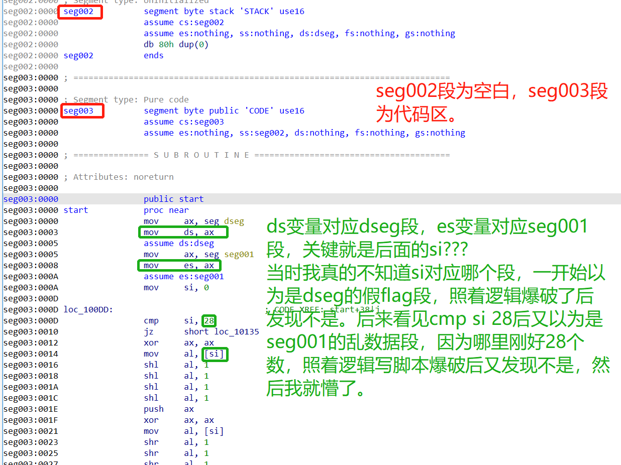Viewport: 621px width, 465px height.
Task: Click the seg003 segment name in red box
Action: [x=80, y=110]
